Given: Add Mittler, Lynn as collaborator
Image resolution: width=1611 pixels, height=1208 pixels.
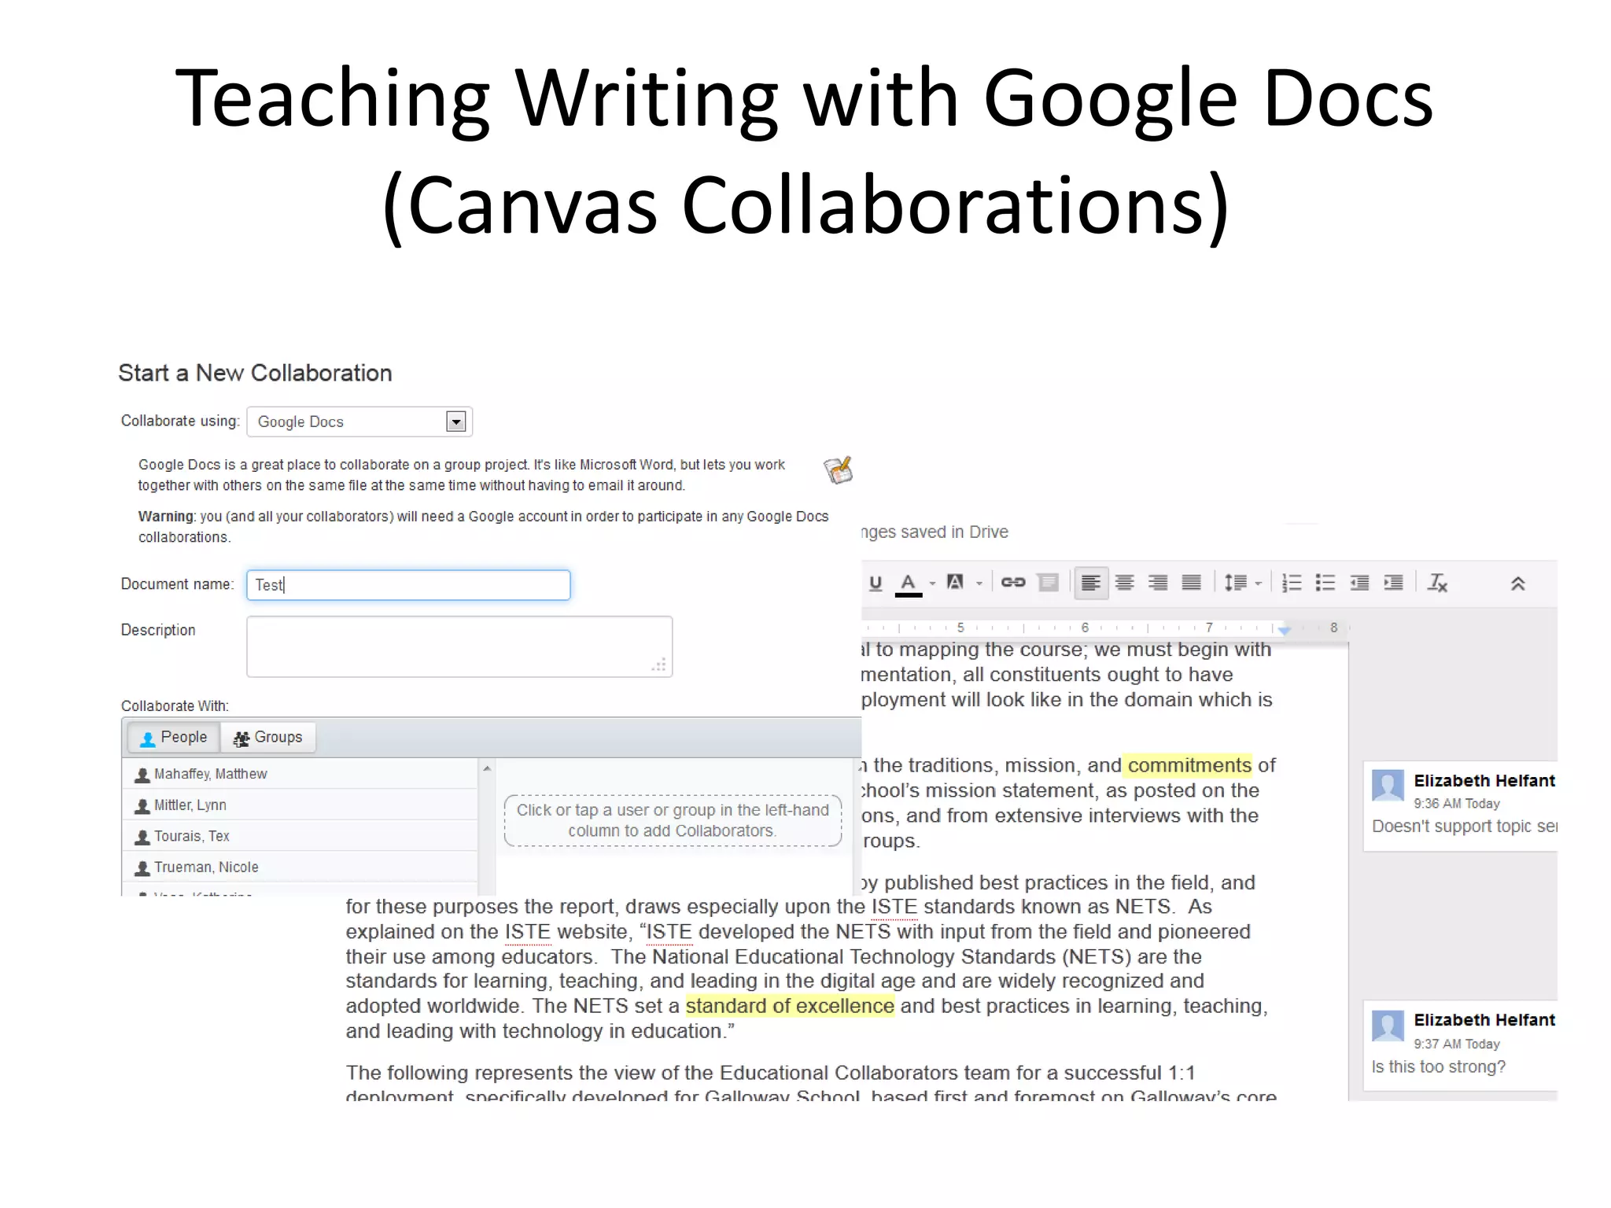Looking at the screenshot, I should 300,805.
